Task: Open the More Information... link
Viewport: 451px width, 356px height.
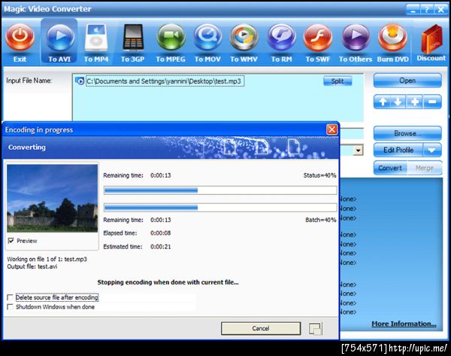Action: (x=404, y=324)
